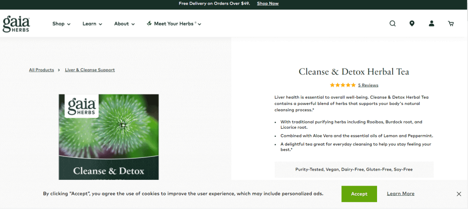Expand the About menu
468x209 pixels.
tap(124, 24)
